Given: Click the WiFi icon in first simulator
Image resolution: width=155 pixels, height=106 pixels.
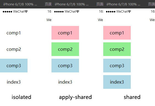Looking at the screenshot, I should pyautogui.click(x=26, y=11).
